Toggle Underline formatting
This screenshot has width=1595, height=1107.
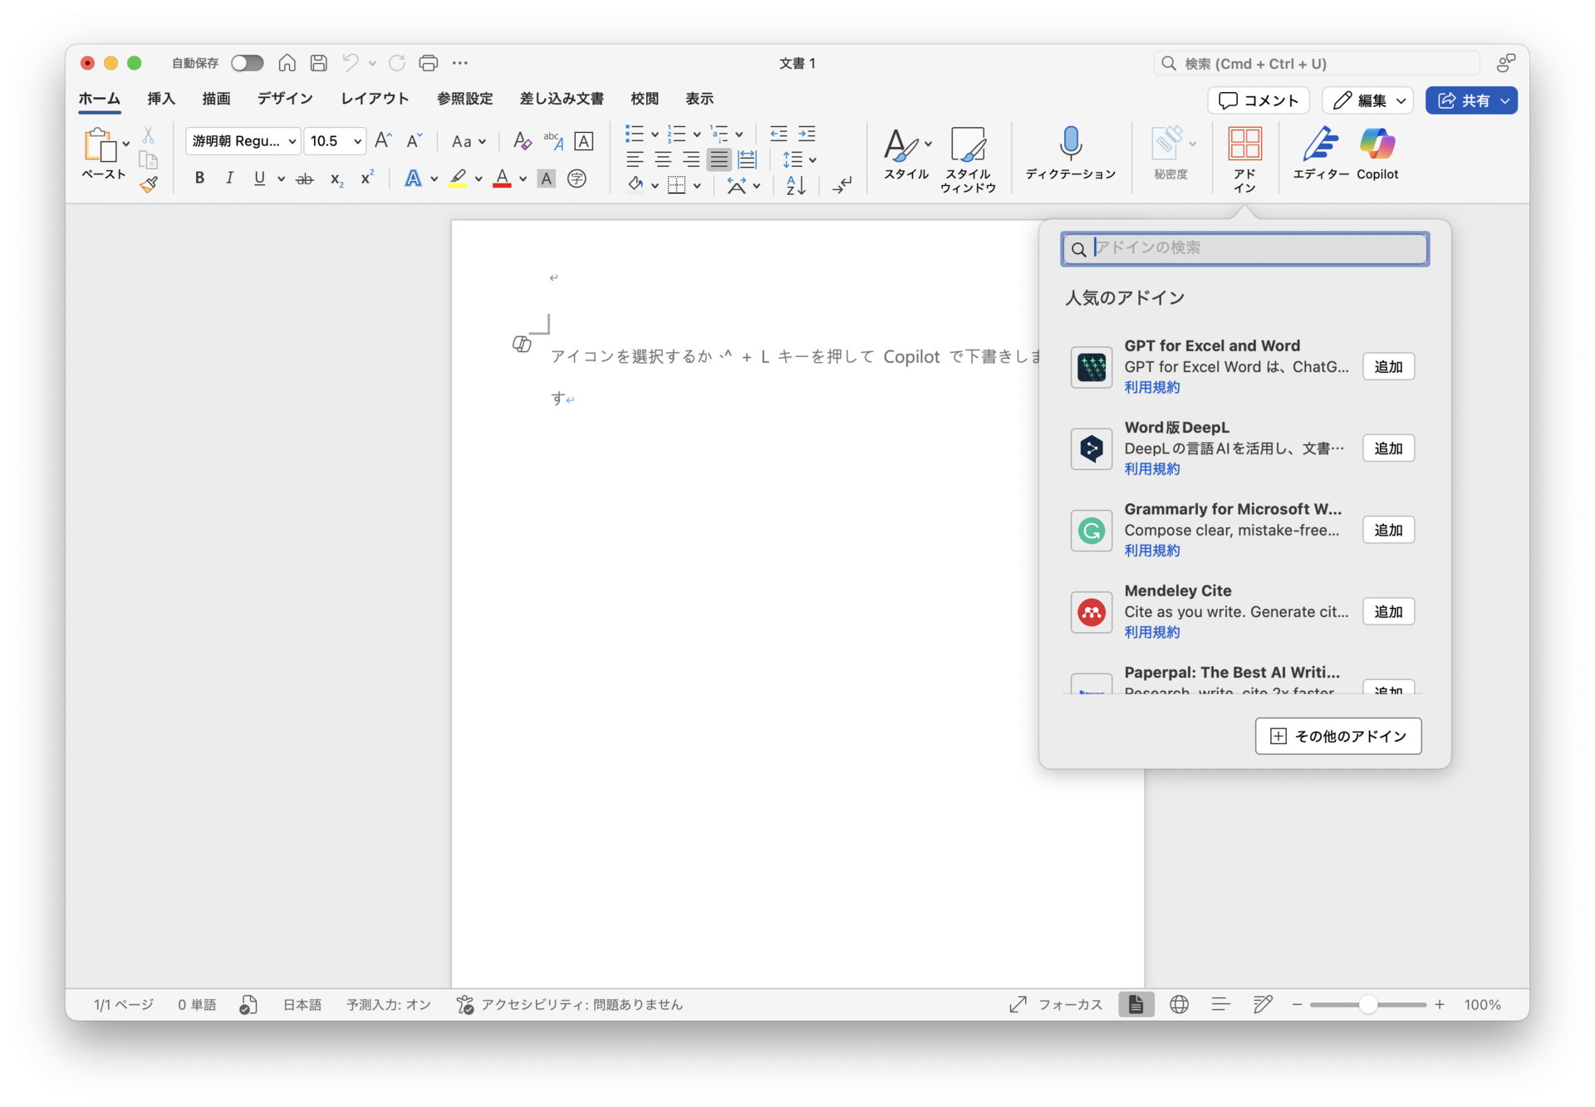click(x=259, y=179)
